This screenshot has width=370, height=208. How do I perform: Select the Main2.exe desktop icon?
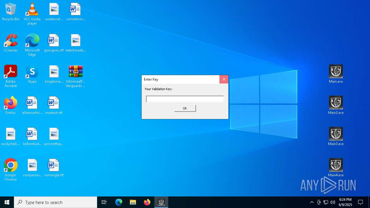pos(336,105)
